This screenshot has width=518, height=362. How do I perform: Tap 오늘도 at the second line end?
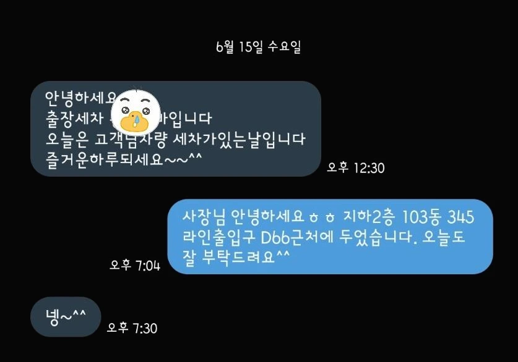click(x=444, y=237)
